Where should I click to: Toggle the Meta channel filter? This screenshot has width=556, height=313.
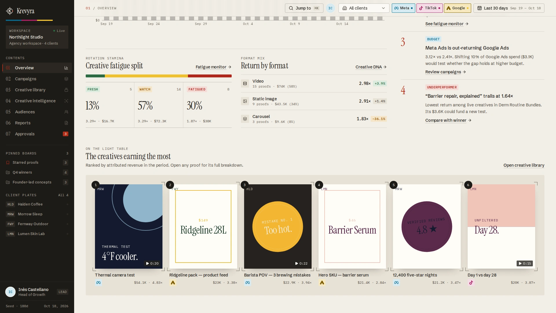(x=403, y=8)
